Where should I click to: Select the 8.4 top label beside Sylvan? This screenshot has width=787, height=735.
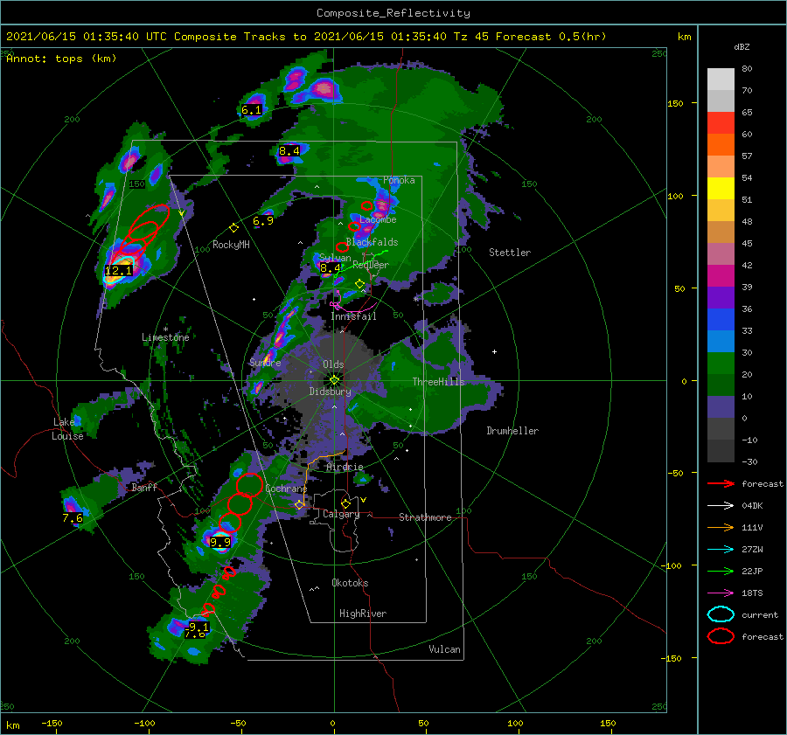pos(331,268)
